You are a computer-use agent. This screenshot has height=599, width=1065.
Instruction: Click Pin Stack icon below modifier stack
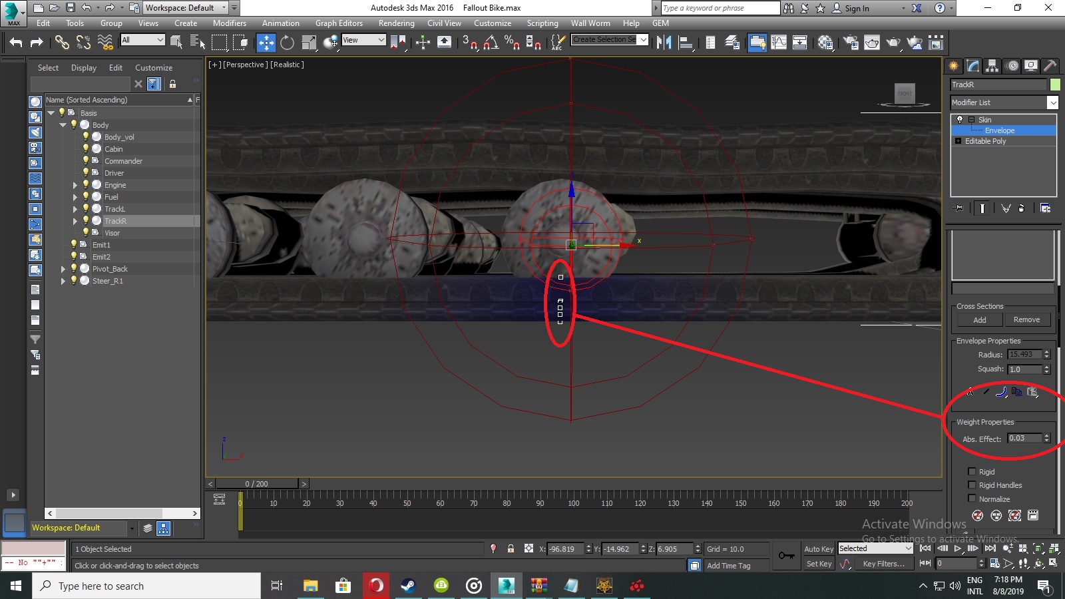(958, 208)
